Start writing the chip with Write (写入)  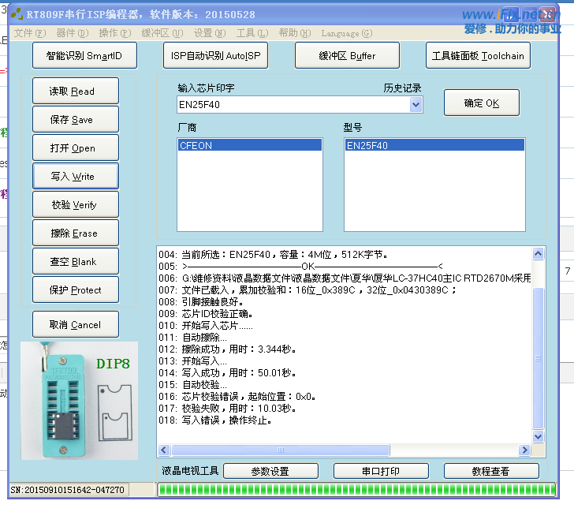pyautogui.click(x=76, y=177)
